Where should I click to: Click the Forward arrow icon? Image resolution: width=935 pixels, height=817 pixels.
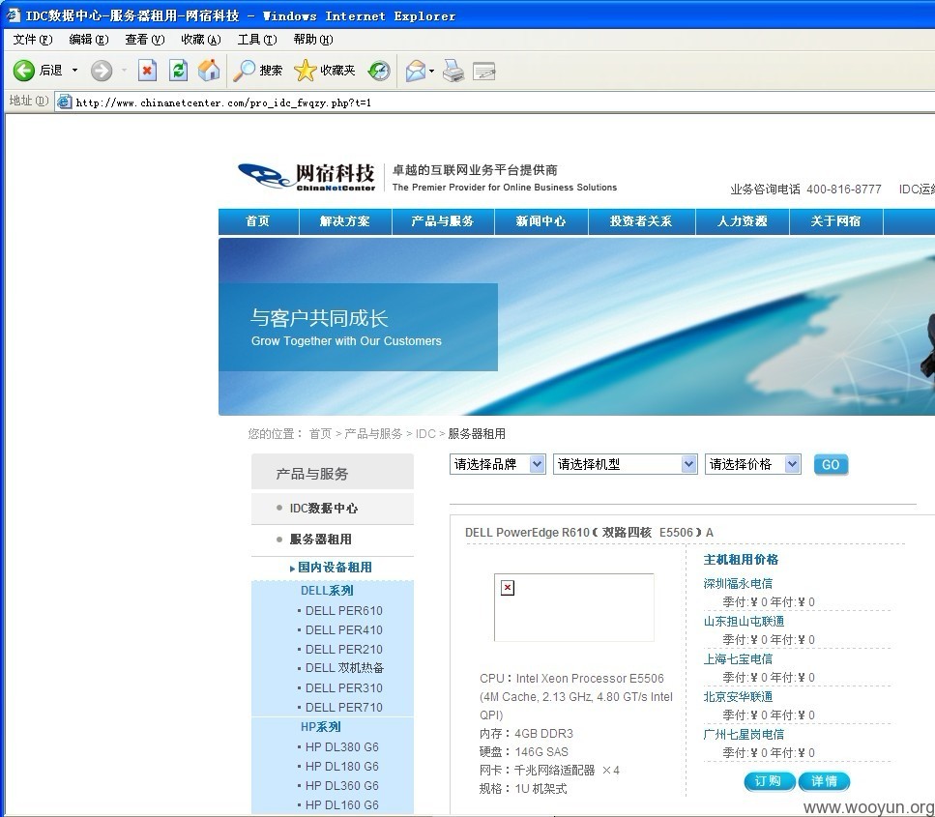(102, 71)
